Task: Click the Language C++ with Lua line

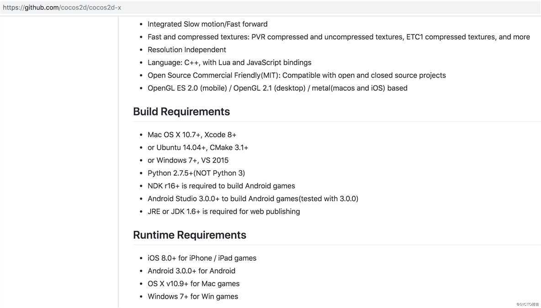Action: pos(229,63)
